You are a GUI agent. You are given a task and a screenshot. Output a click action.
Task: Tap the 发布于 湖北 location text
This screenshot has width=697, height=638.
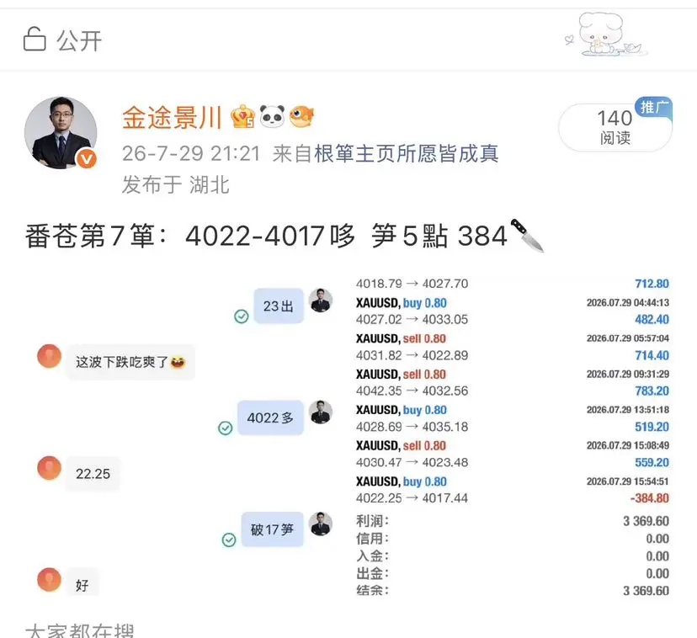[176, 184]
